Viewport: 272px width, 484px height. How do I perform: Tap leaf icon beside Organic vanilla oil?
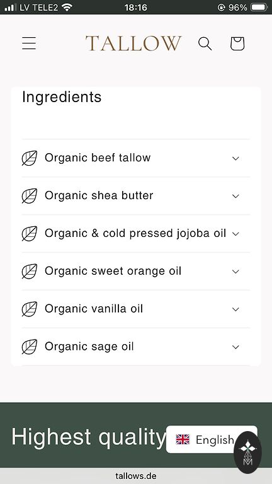[30, 309]
